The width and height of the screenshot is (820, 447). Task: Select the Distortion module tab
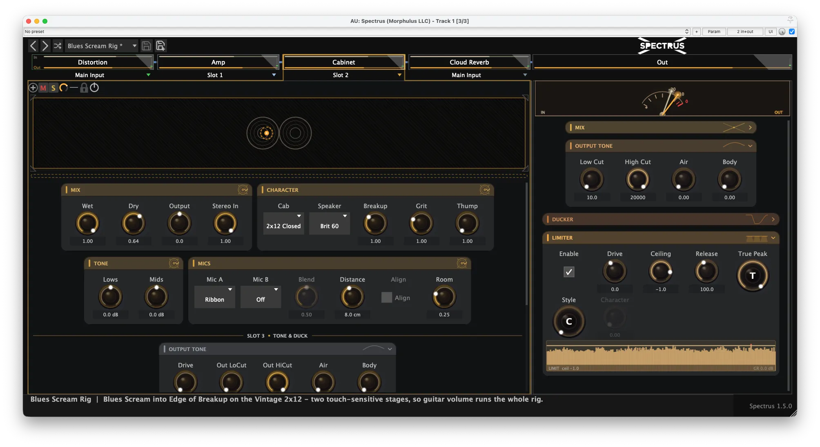point(93,62)
